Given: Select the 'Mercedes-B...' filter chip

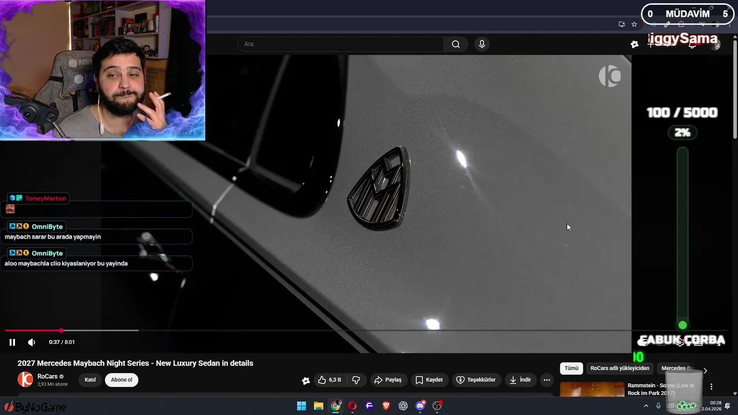Looking at the screenshot, I should [x=676, y=368].
